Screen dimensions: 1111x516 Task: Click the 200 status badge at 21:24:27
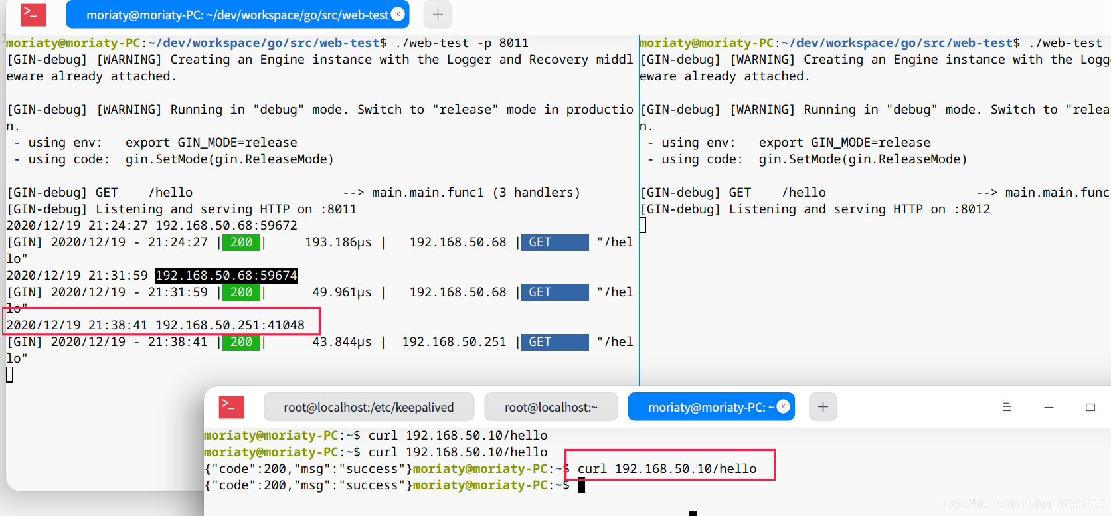coord(241,242)
